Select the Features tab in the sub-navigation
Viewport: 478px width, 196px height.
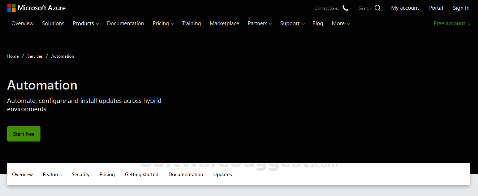52,174
